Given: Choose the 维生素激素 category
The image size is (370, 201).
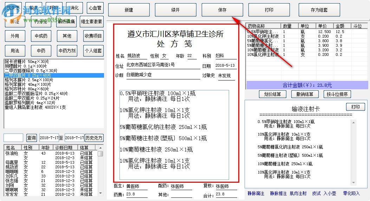Looking at the screenshot, I should click(x=92, y=21).
